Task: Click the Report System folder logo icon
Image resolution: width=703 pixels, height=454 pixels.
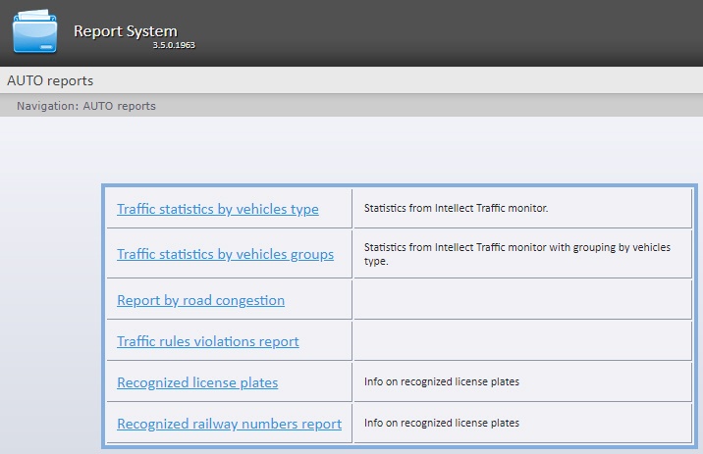Action: click(x=34, y=32)
